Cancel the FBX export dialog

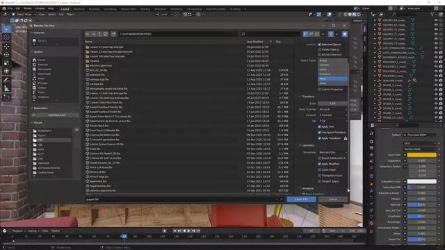(x=333, y=199)
